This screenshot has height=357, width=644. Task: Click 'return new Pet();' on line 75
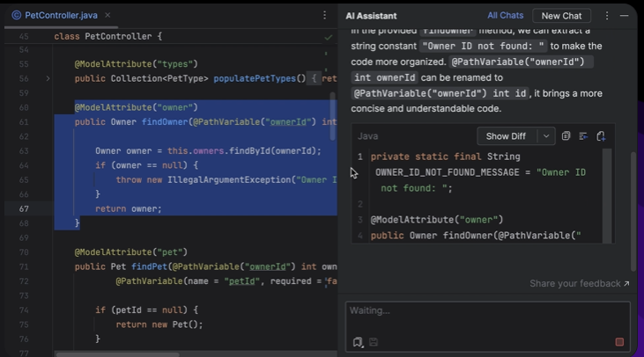click(x=159, y=324)
